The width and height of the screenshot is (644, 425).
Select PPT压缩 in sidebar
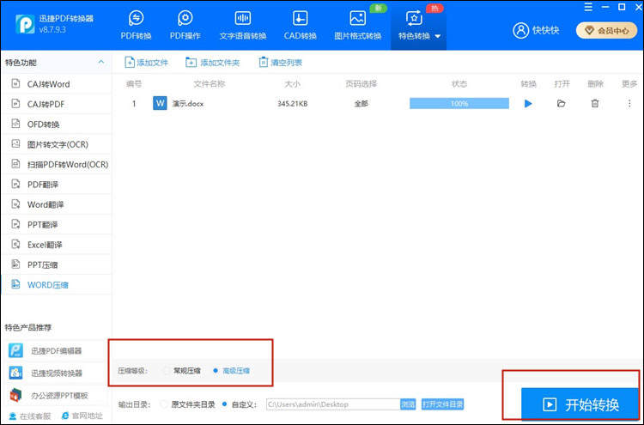click(x=57, y=265)
